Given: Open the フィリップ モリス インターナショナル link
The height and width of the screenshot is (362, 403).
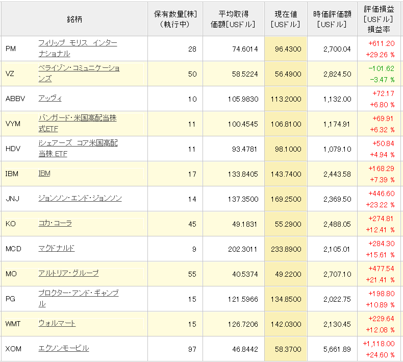Looking at the screenshot, I should tap(78, 48).
